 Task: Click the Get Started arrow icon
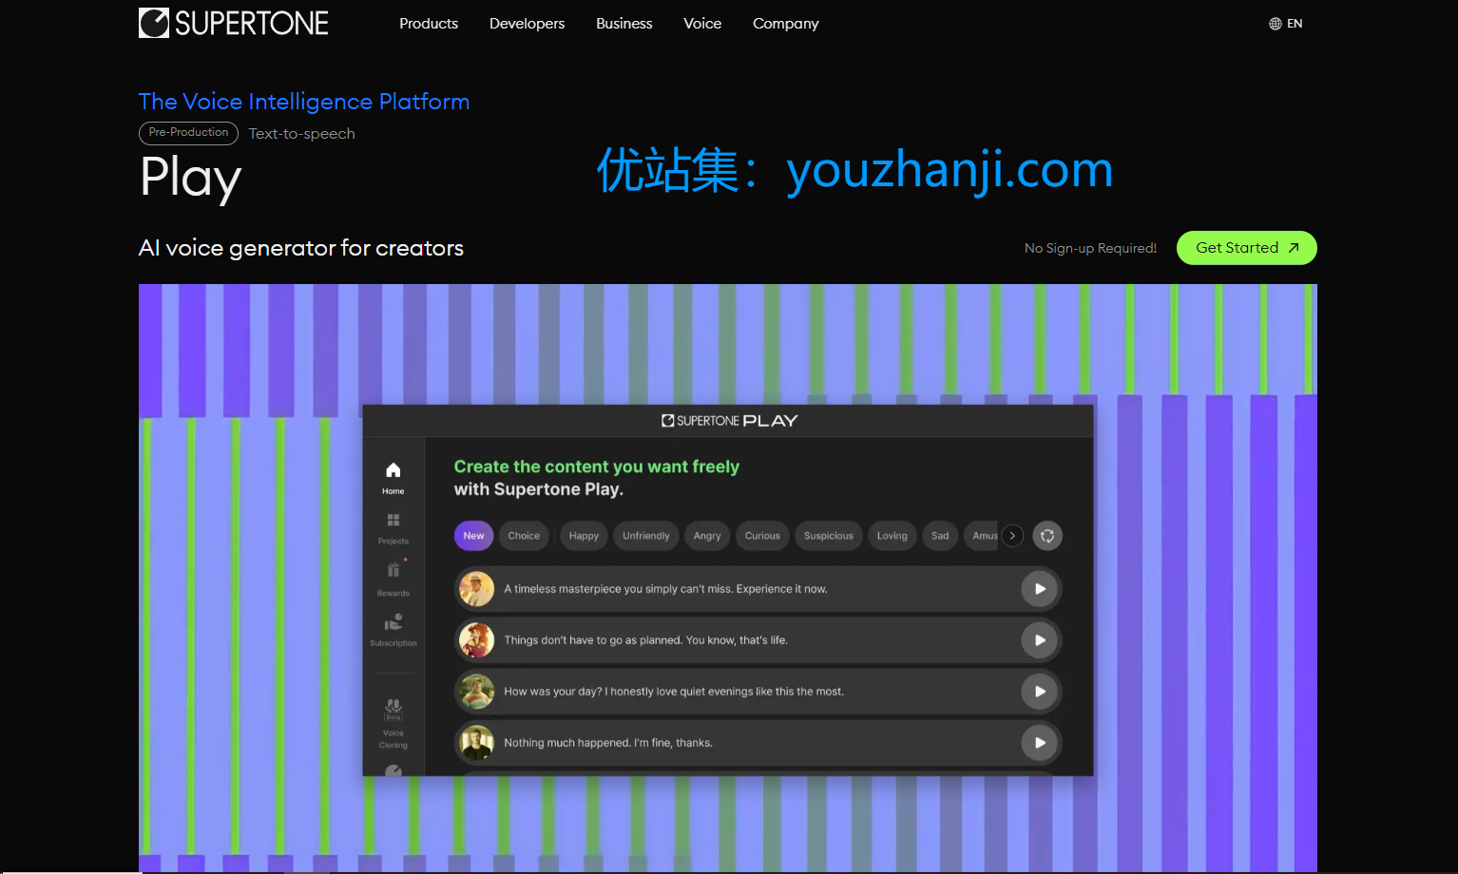pos(1294,248)
